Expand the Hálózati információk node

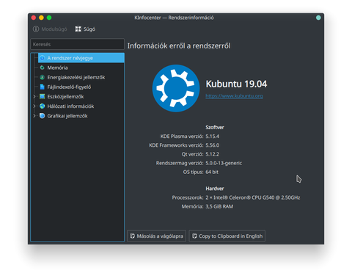(x=34, y=106)
